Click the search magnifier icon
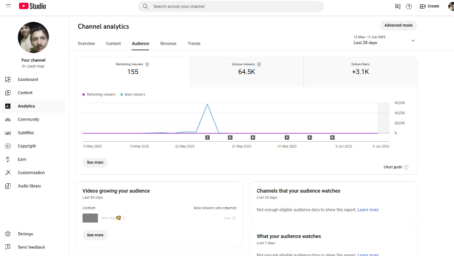The height and width of the screenshot is (256, 454). click(145, 6)
